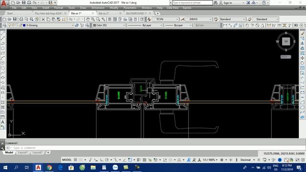Click the search binoculars icon

pos(216,3)
